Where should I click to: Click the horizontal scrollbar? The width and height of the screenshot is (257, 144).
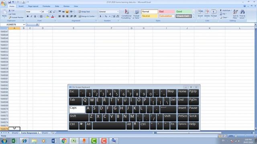(x=189, y=133)
